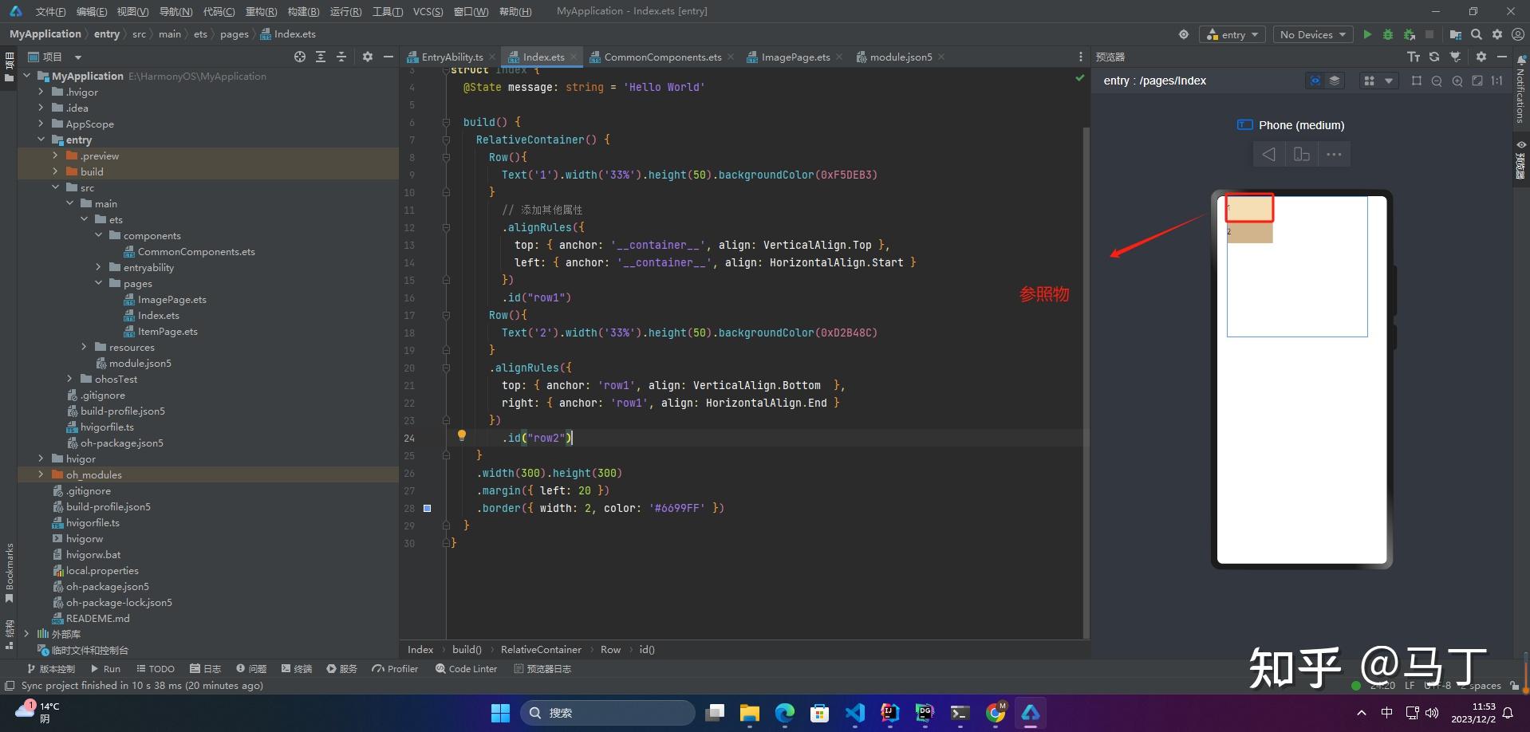This screenshot has height=732, width=1530.
Task: Collapse the components folder in tree
Action: [x=99, y=236]
